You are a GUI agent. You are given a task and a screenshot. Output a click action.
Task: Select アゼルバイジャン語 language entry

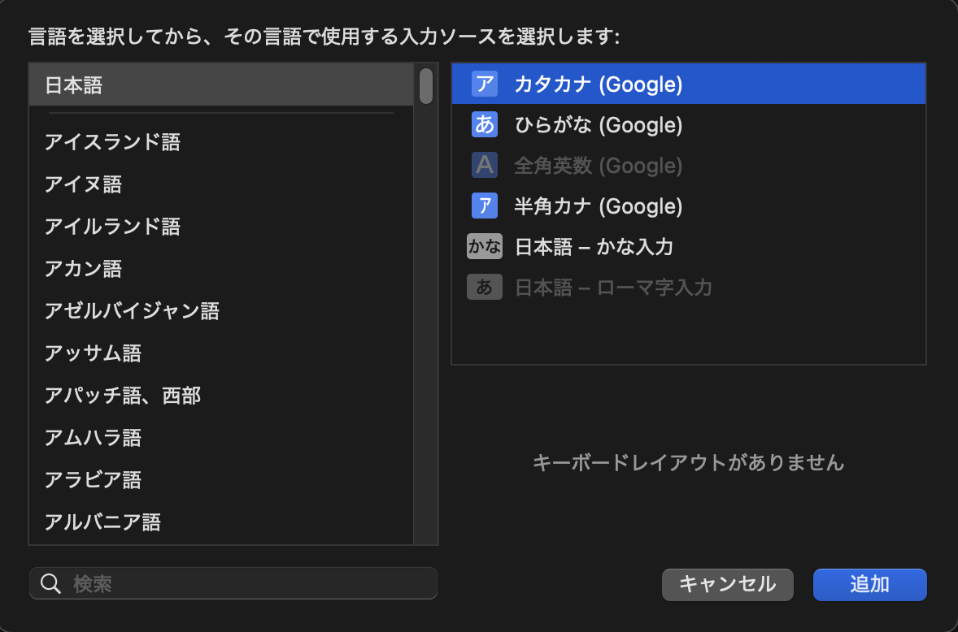[132, 311]
